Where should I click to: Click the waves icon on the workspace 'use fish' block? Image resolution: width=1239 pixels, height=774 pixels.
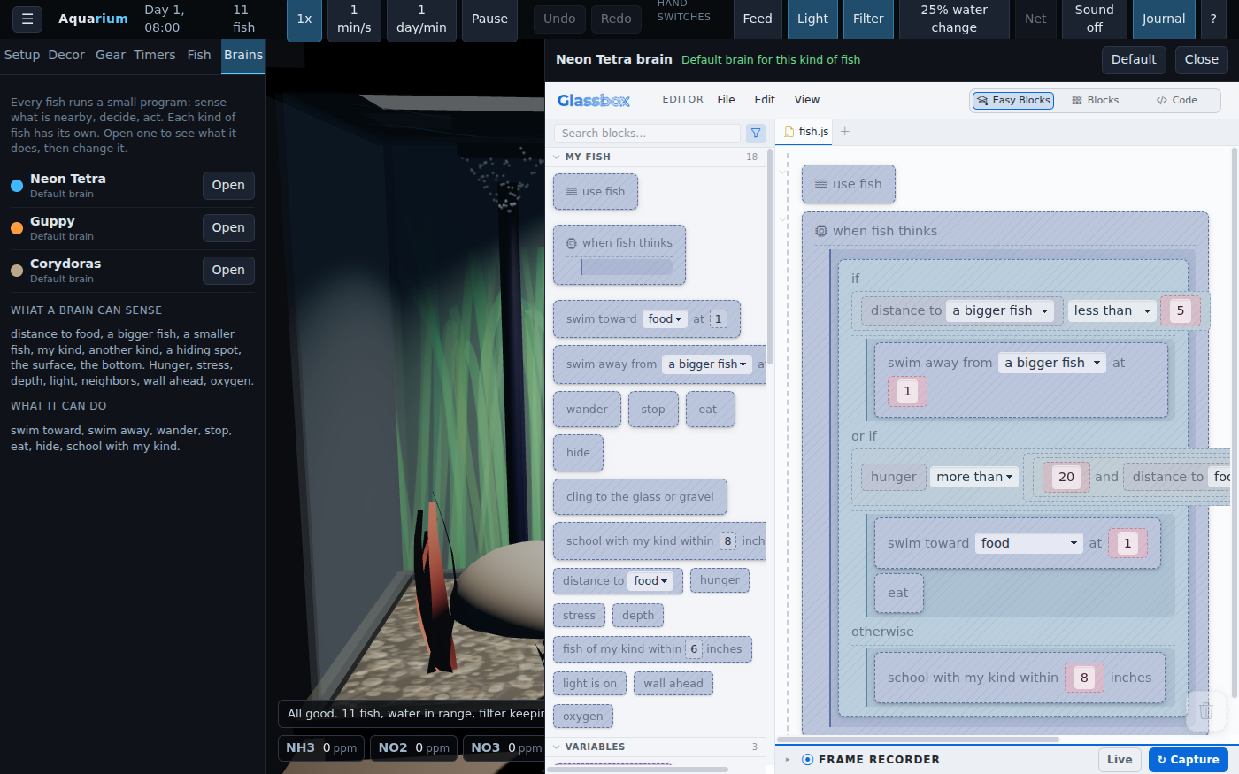820,184
